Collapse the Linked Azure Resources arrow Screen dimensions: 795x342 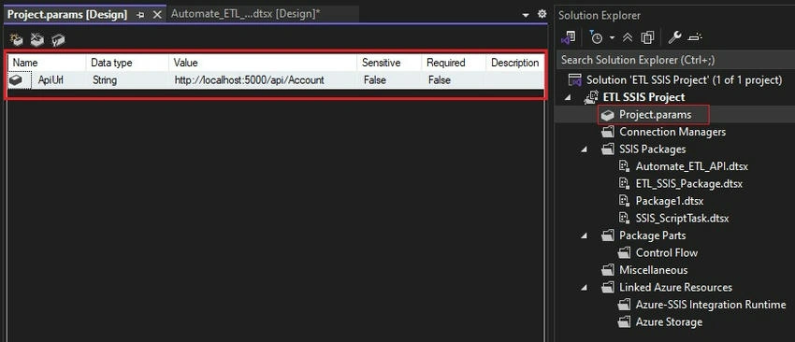point(585,287)
